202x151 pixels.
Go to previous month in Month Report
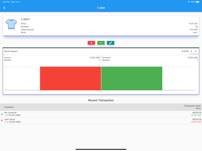point(191,51)
